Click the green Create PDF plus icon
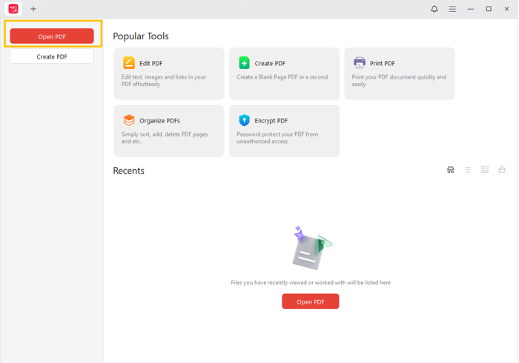This screenshot has height=363, width=519. (x=244, y=63)
